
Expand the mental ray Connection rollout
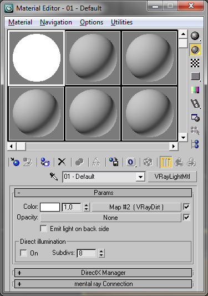103,284
